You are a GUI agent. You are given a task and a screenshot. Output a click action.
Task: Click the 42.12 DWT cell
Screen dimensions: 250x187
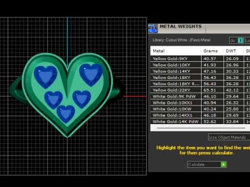[233, 90]
